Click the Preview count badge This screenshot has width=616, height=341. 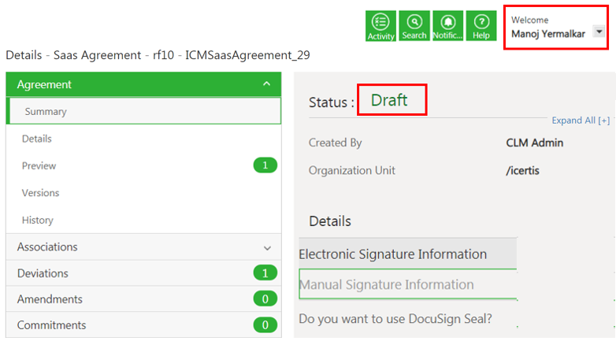[x=265, y=165]
